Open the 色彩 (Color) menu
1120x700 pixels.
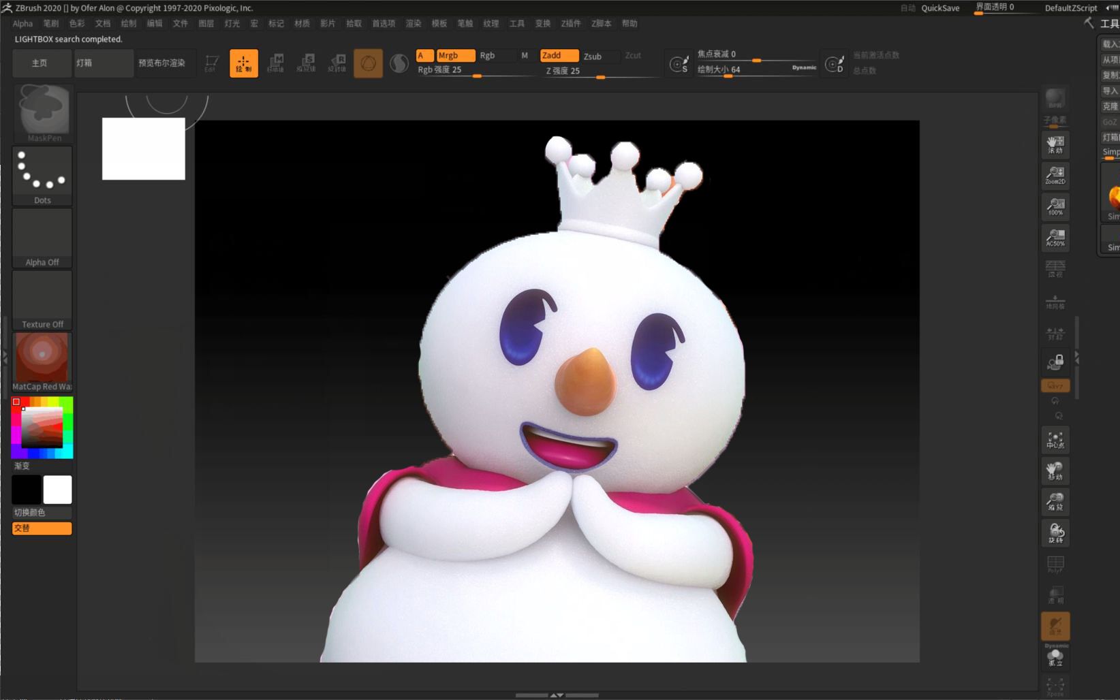click(x=77, y=23)
